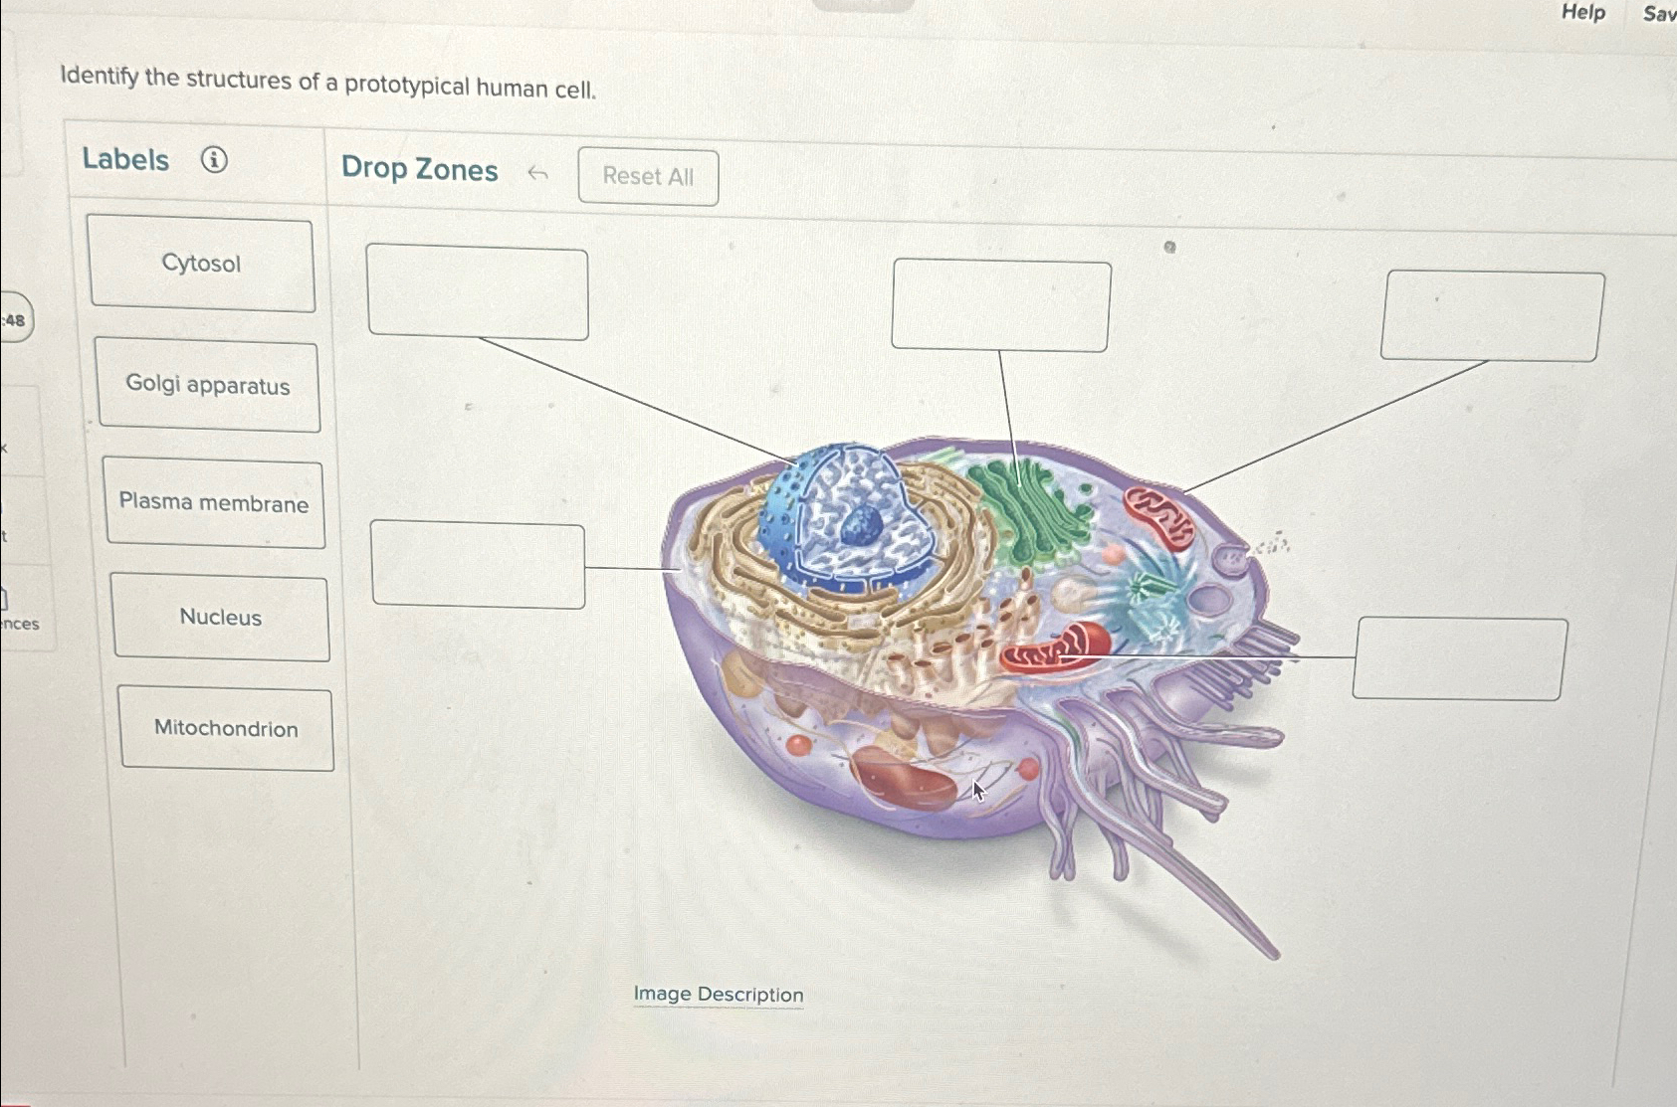The width and height of the screenshot is (1677, 1107).
Task: Click the timer badge showing 48
Action: pos(15,319)
